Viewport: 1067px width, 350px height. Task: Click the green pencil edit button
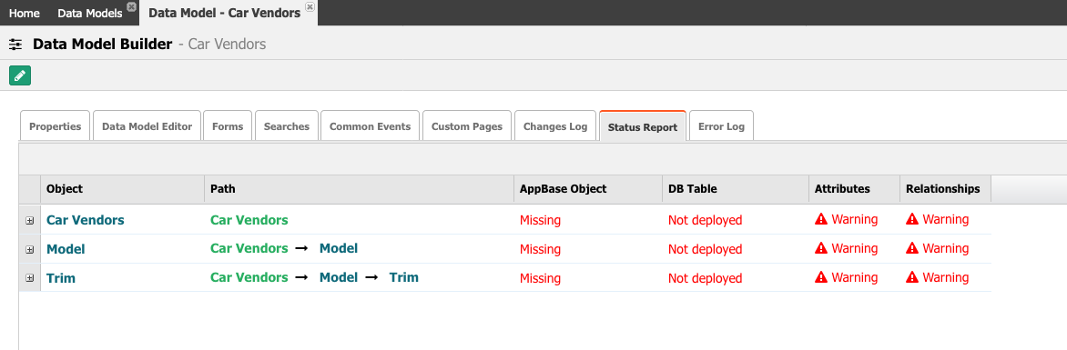click(20, 75)
